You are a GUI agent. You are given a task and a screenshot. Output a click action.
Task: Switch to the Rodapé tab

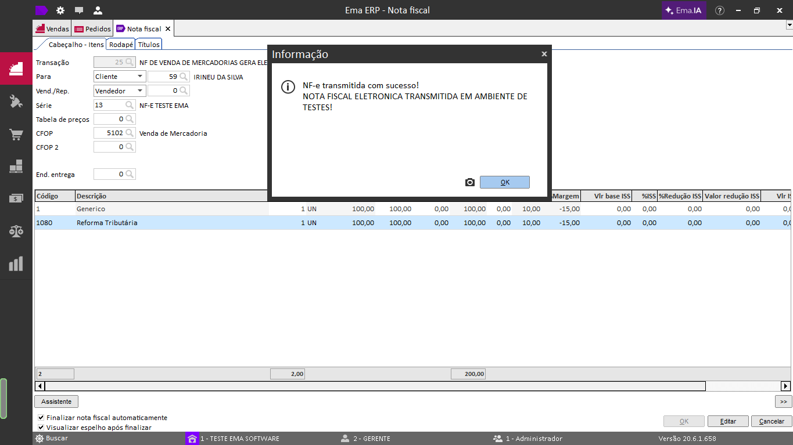(121, 45)
